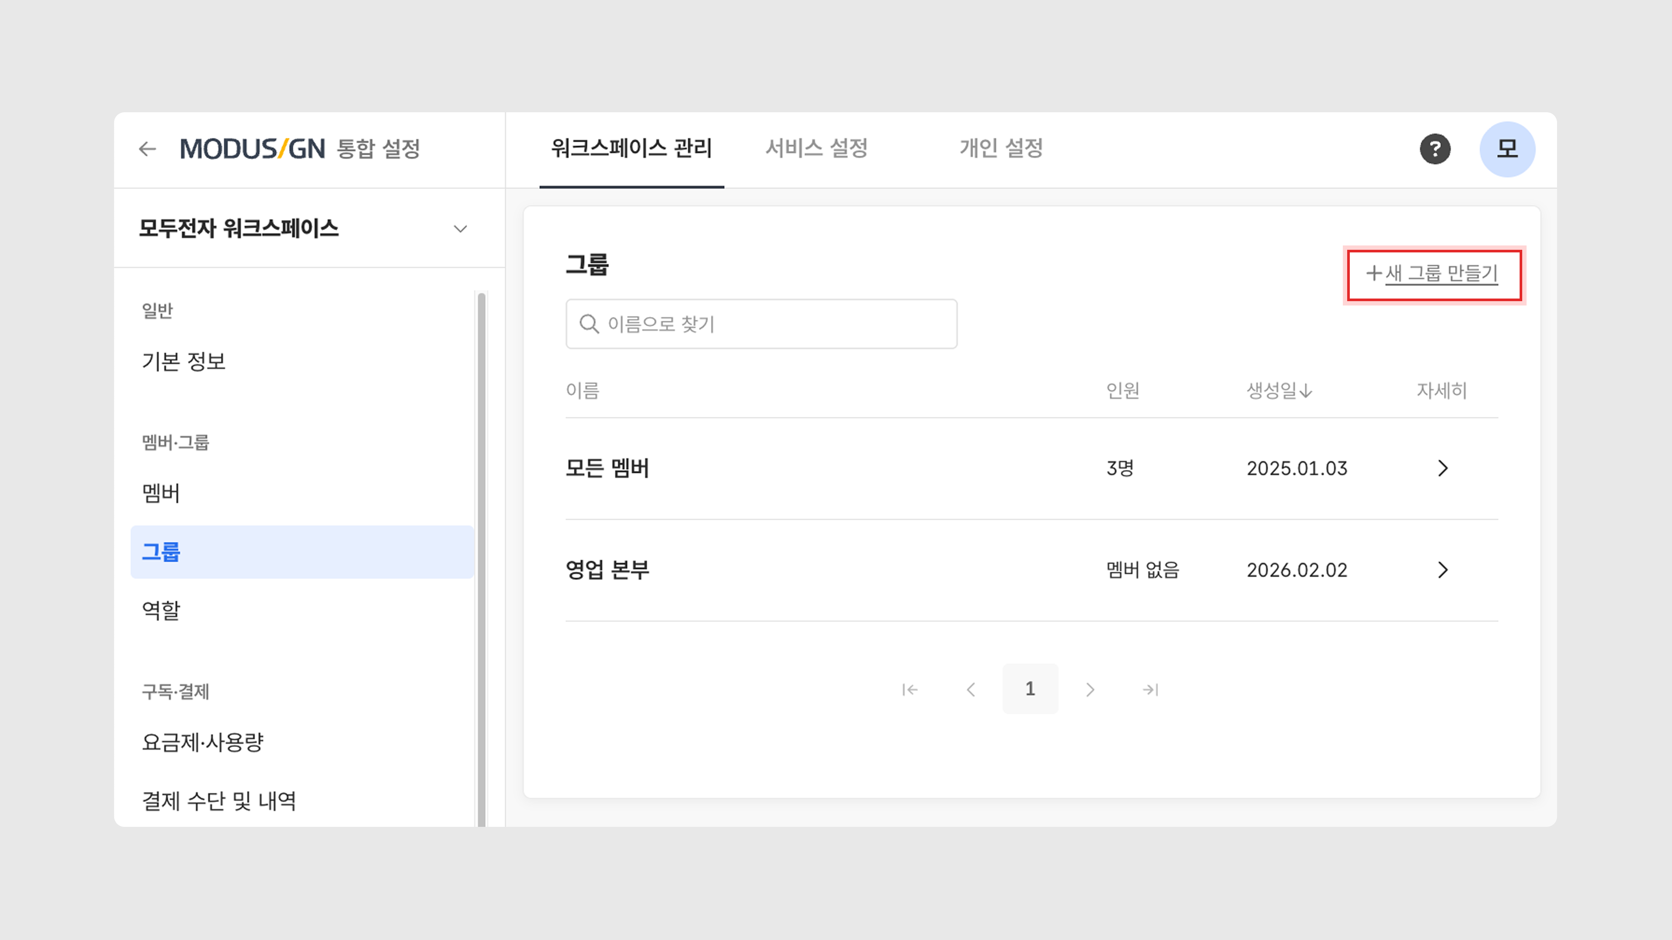Open details chevron for 모든 멤버
The width and height of the screenshot is (1672, 940).
[1442, 468]
